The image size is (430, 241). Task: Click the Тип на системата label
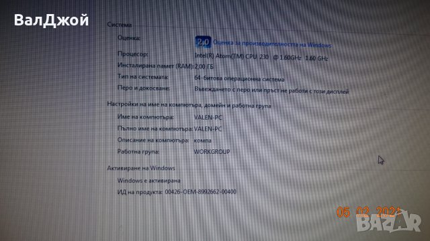click(143, 77)
